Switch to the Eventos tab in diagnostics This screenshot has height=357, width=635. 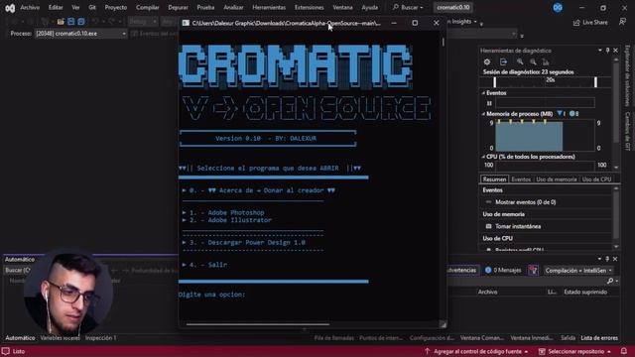pyautogui.click(x=521, y=179)
